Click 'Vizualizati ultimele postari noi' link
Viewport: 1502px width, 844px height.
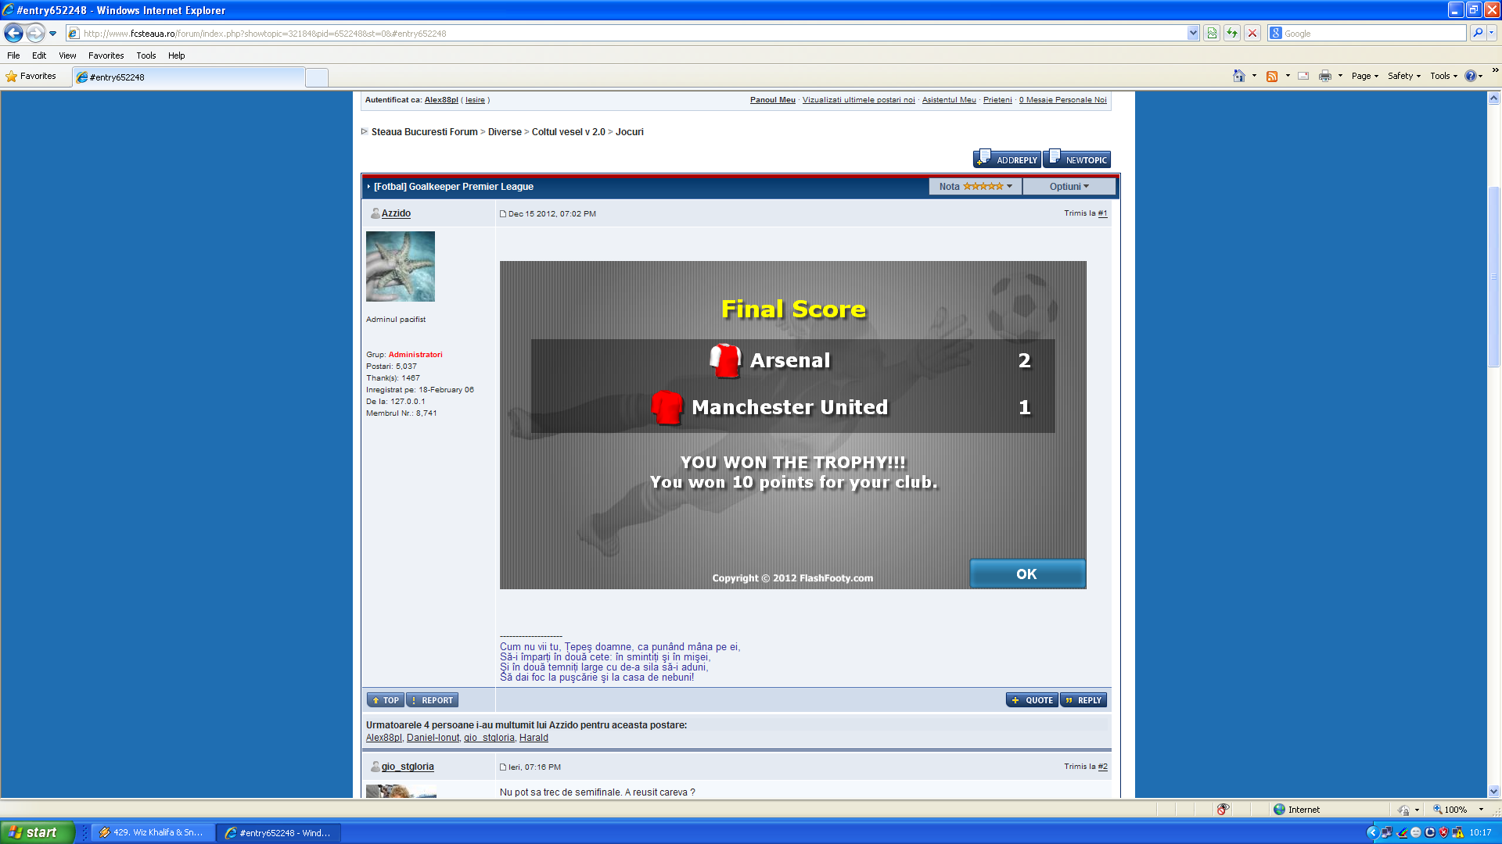point(859,100)
